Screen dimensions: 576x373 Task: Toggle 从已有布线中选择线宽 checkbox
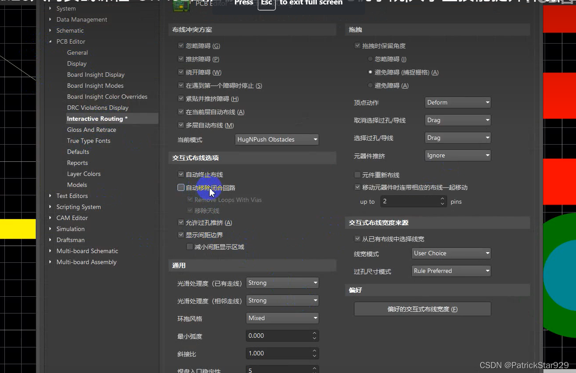[x=358, y=239]
